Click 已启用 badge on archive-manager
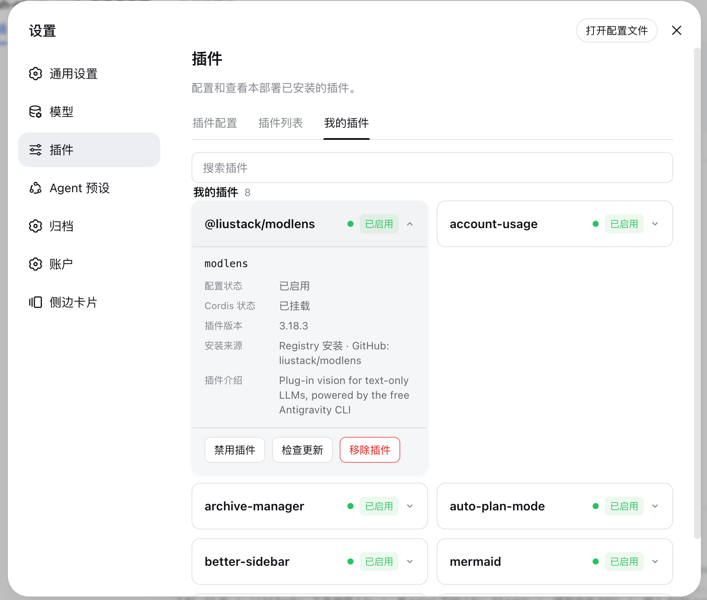This screenshot has height=600, width=707. click(x=379, y=506)
